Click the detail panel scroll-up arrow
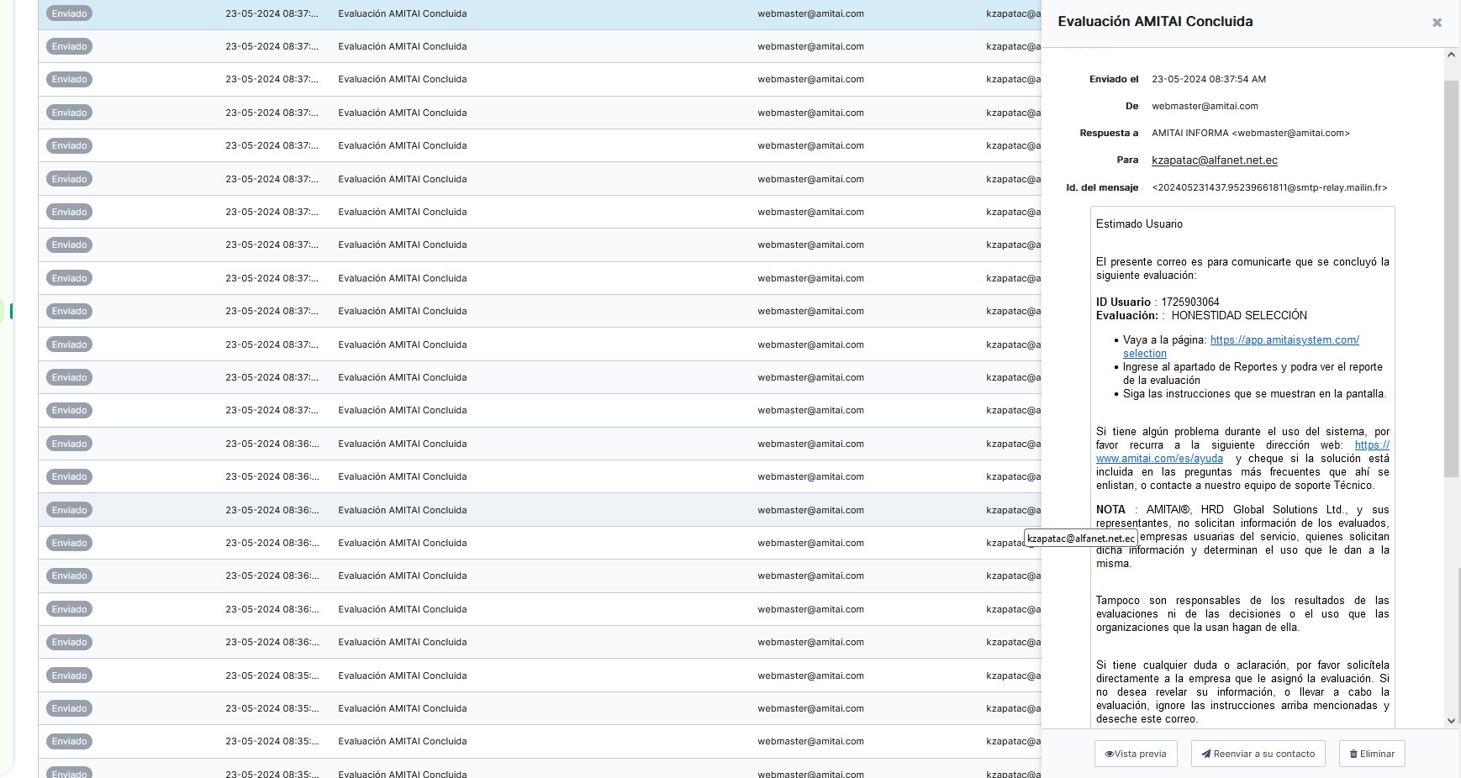The height and width of the screenshot is (778, 1461). pyautogui.click(x=1451, y=55)
